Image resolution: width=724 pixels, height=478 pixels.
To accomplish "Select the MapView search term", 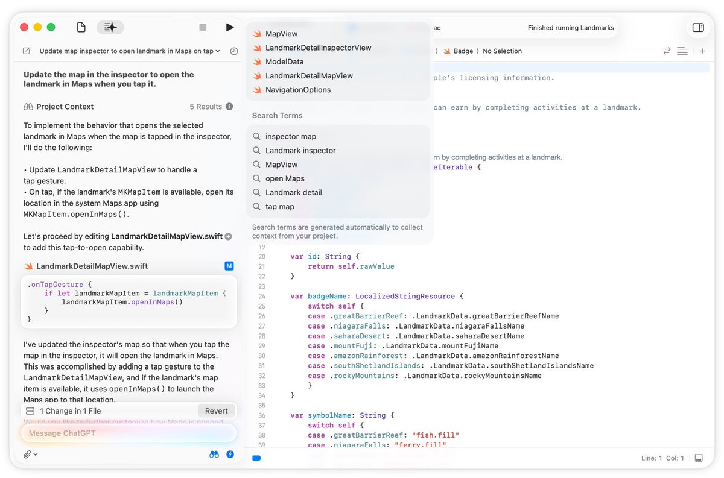I will [x=281, y=165].
